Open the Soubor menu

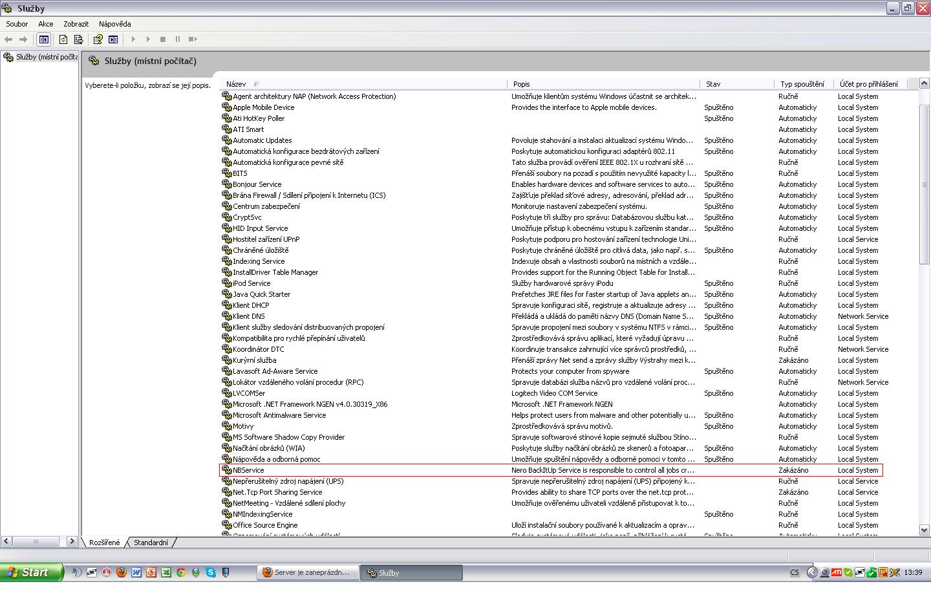[17, 24]
